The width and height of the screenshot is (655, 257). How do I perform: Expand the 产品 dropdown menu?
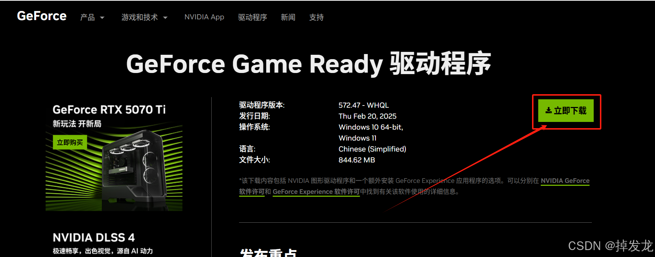tap(92, 17)
